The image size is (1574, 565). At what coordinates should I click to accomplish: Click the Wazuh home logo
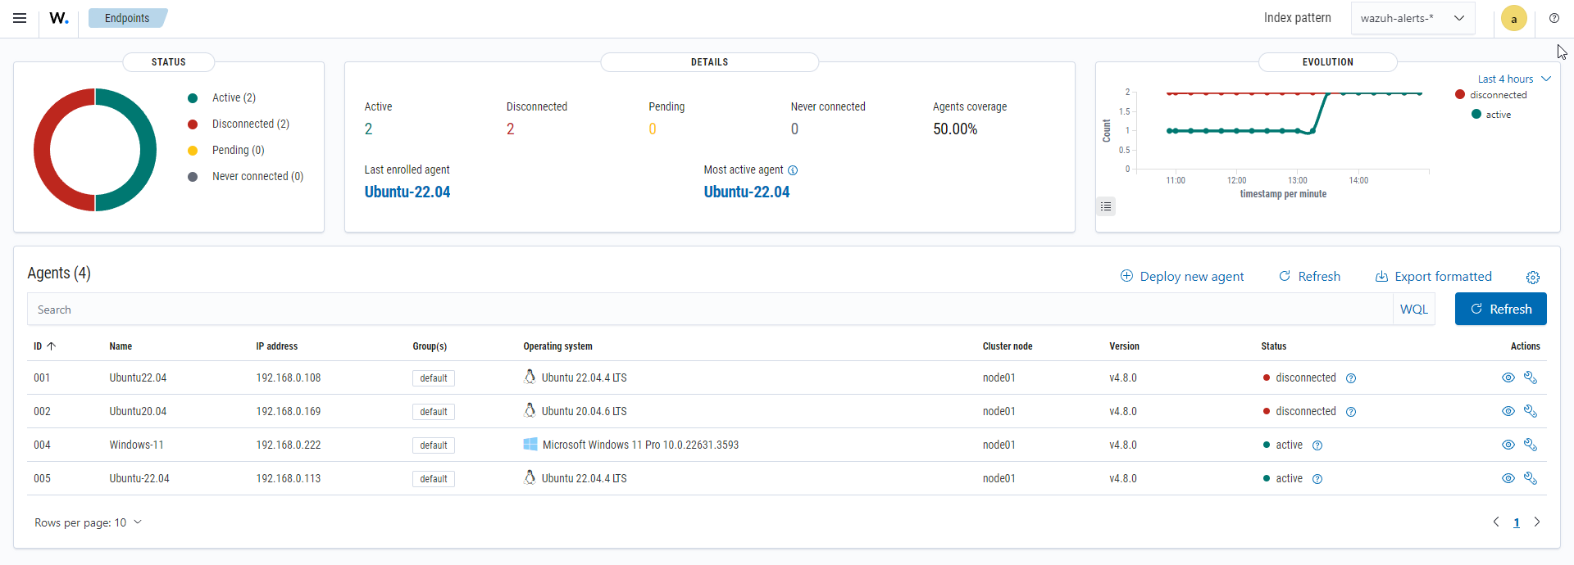click(58, 18)
